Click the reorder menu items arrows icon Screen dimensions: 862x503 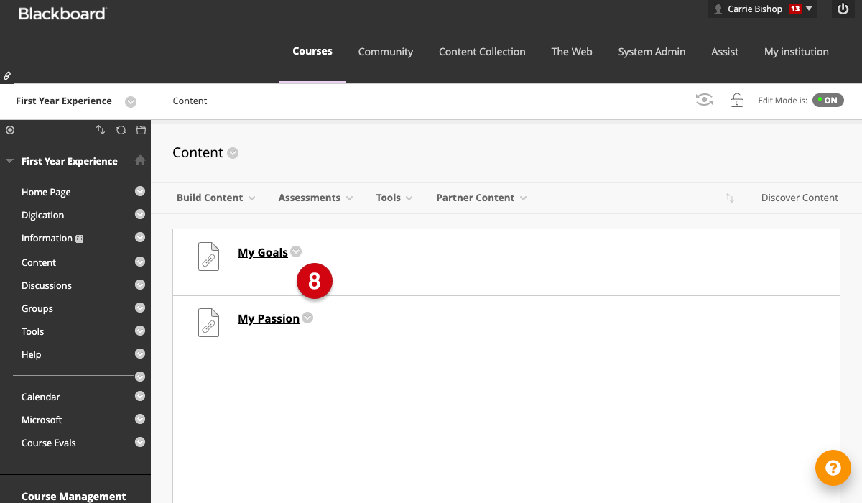(x=101, y=130)
